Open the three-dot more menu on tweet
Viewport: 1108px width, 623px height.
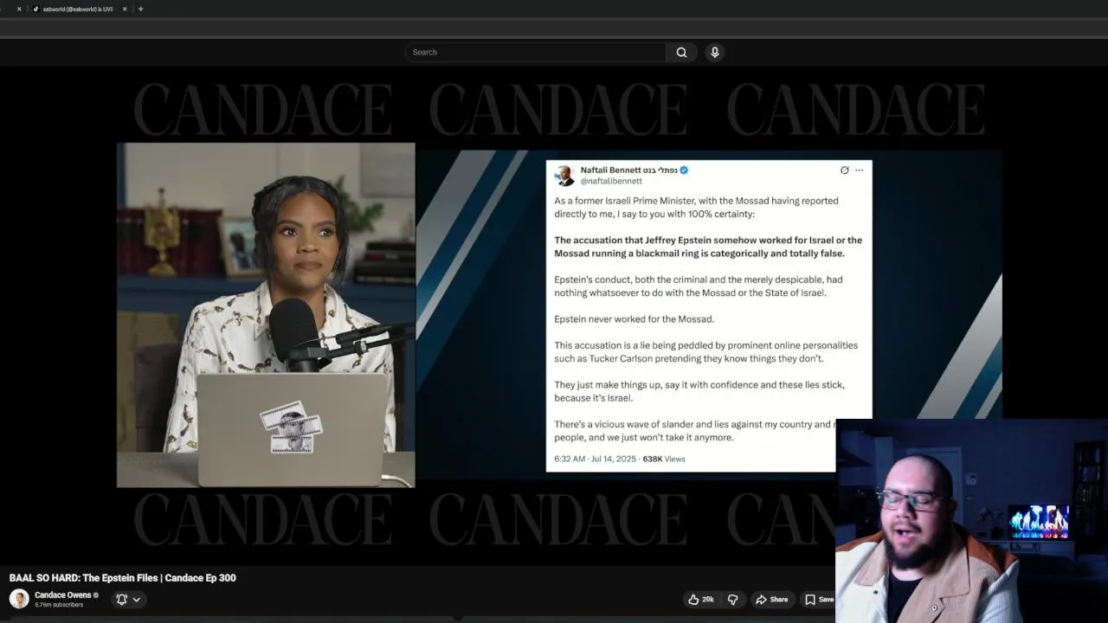[859, 170]
